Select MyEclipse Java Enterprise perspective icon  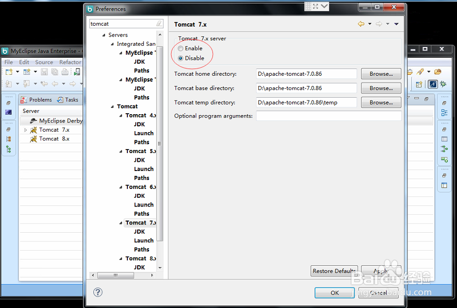433,85
